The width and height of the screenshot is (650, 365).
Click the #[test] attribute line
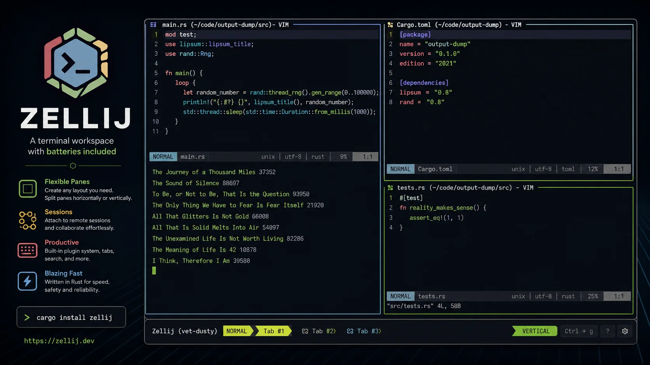point(411,198)
